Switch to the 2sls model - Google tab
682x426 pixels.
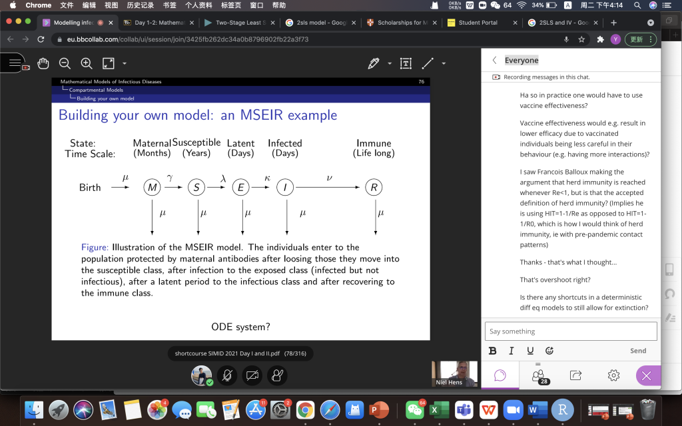[321, 23]
